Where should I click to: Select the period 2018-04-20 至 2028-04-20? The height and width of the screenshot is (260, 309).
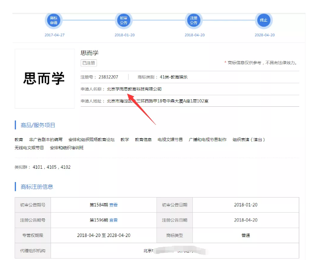point(104,235)
